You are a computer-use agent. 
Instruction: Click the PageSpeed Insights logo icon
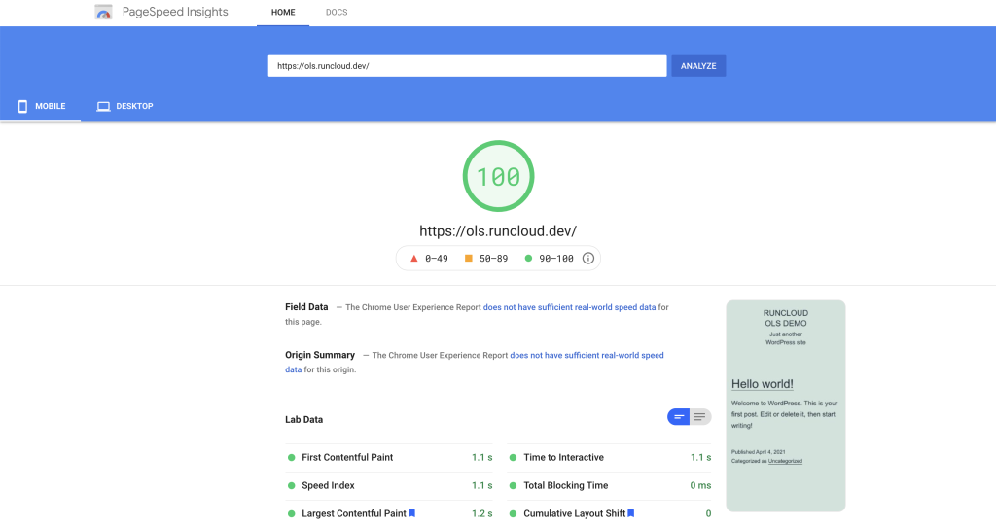coord(103,12)
